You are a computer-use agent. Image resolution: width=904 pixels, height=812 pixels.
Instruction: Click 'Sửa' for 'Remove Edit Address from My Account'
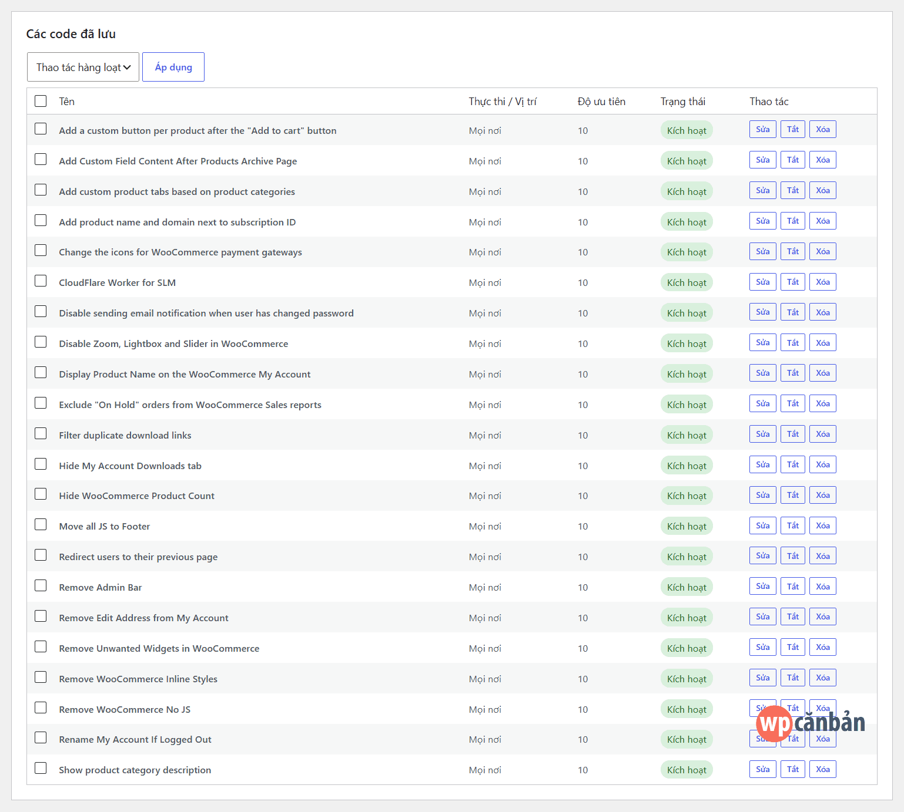pyautogui.click(x=763, y=616)
